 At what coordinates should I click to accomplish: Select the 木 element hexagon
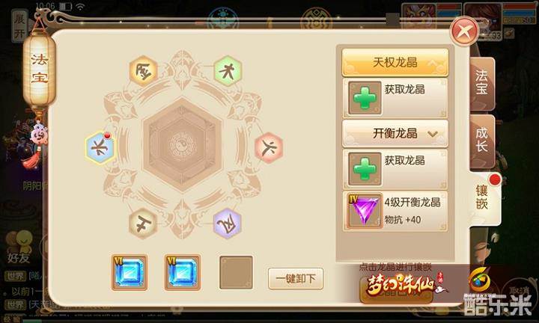(x=228, y=71)
